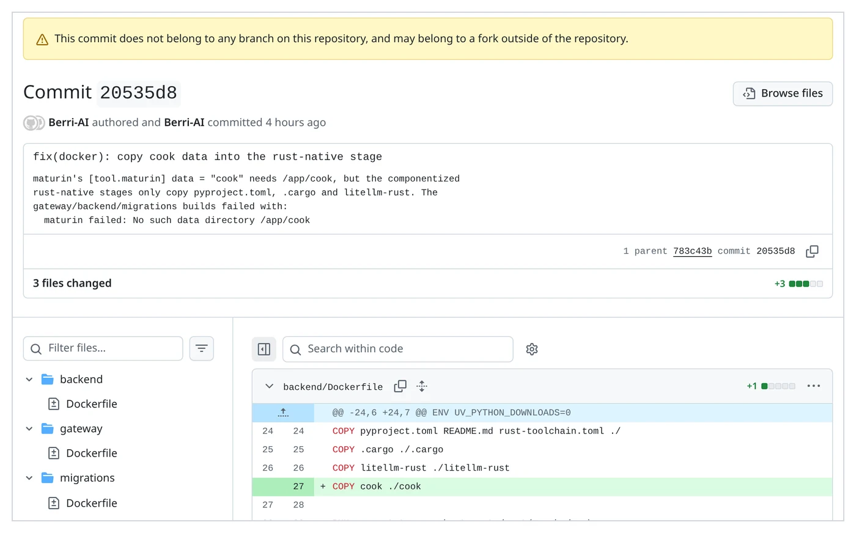Collapse the gateway folder chevron
The width and height of the screenshot is (856, 533).
click(29, 429)
